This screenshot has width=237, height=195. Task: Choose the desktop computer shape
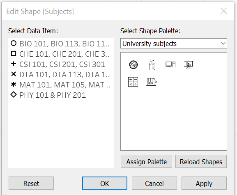click(x=170, y=64)
